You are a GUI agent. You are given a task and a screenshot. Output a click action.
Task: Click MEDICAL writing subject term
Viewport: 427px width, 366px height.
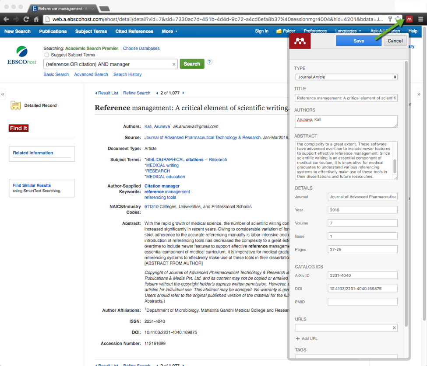[x=162, y=165]
